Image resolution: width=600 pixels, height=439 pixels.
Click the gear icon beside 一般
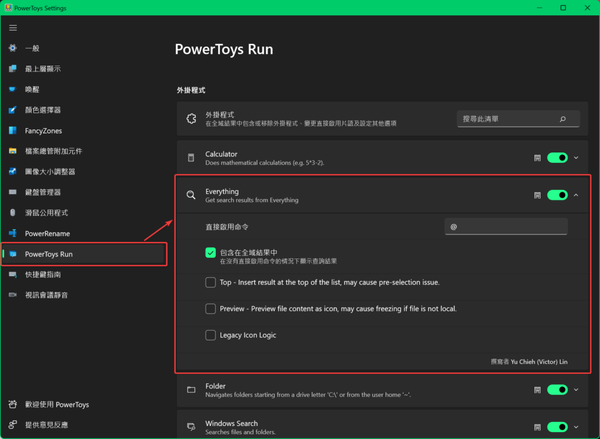coord(13,48)
